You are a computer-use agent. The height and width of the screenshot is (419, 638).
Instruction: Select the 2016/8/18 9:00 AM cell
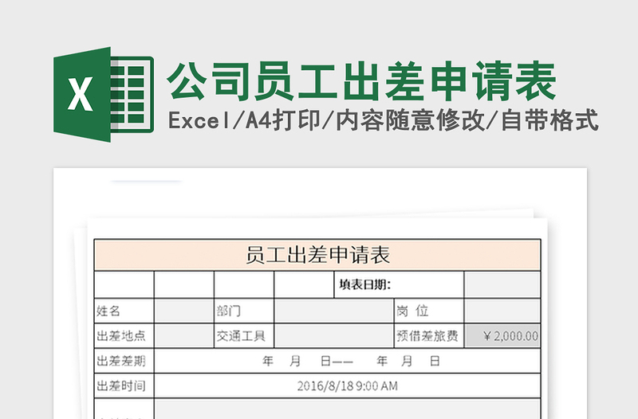coord(348,386)
